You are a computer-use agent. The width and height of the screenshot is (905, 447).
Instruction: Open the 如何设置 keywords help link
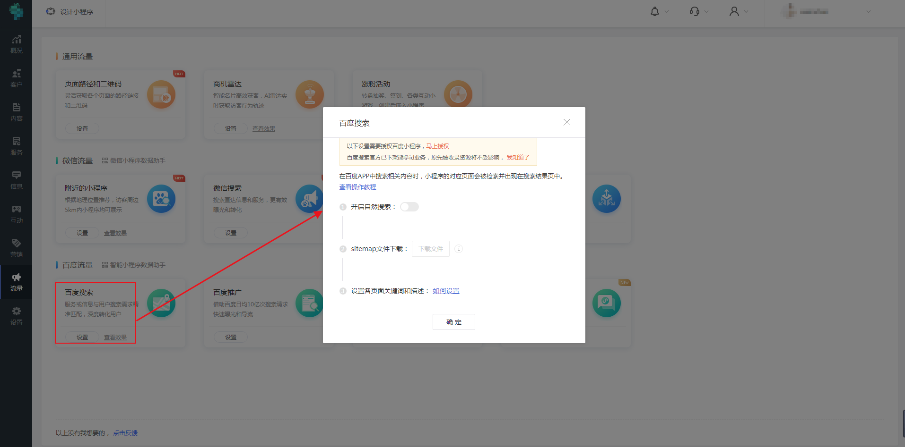pyautogui.click(x=446, y=291)
